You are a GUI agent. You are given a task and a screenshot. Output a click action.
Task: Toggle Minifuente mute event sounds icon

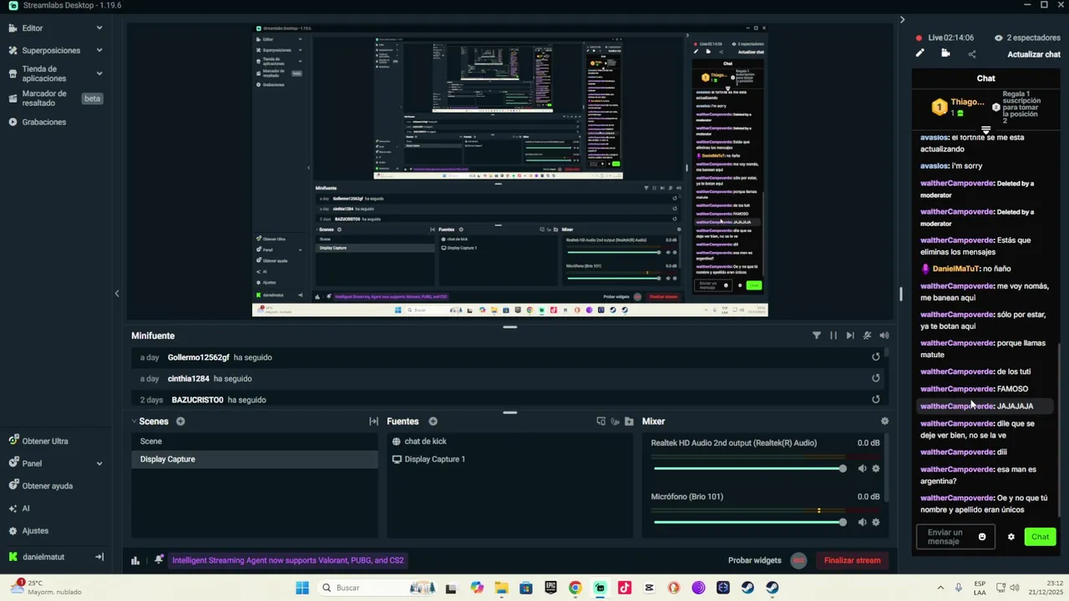tap(868, 336)
